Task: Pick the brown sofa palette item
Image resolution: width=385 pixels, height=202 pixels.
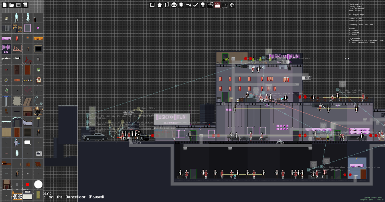Action: [x=38, y=164]
